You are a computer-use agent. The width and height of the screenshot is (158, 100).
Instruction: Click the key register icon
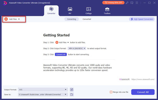127,3
